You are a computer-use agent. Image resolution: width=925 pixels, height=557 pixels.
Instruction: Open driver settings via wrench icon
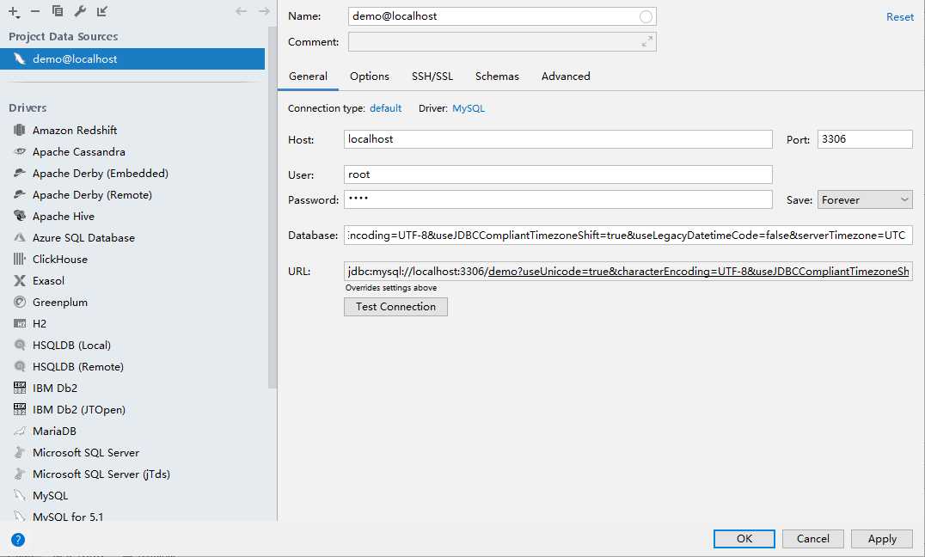click(80, 10)
